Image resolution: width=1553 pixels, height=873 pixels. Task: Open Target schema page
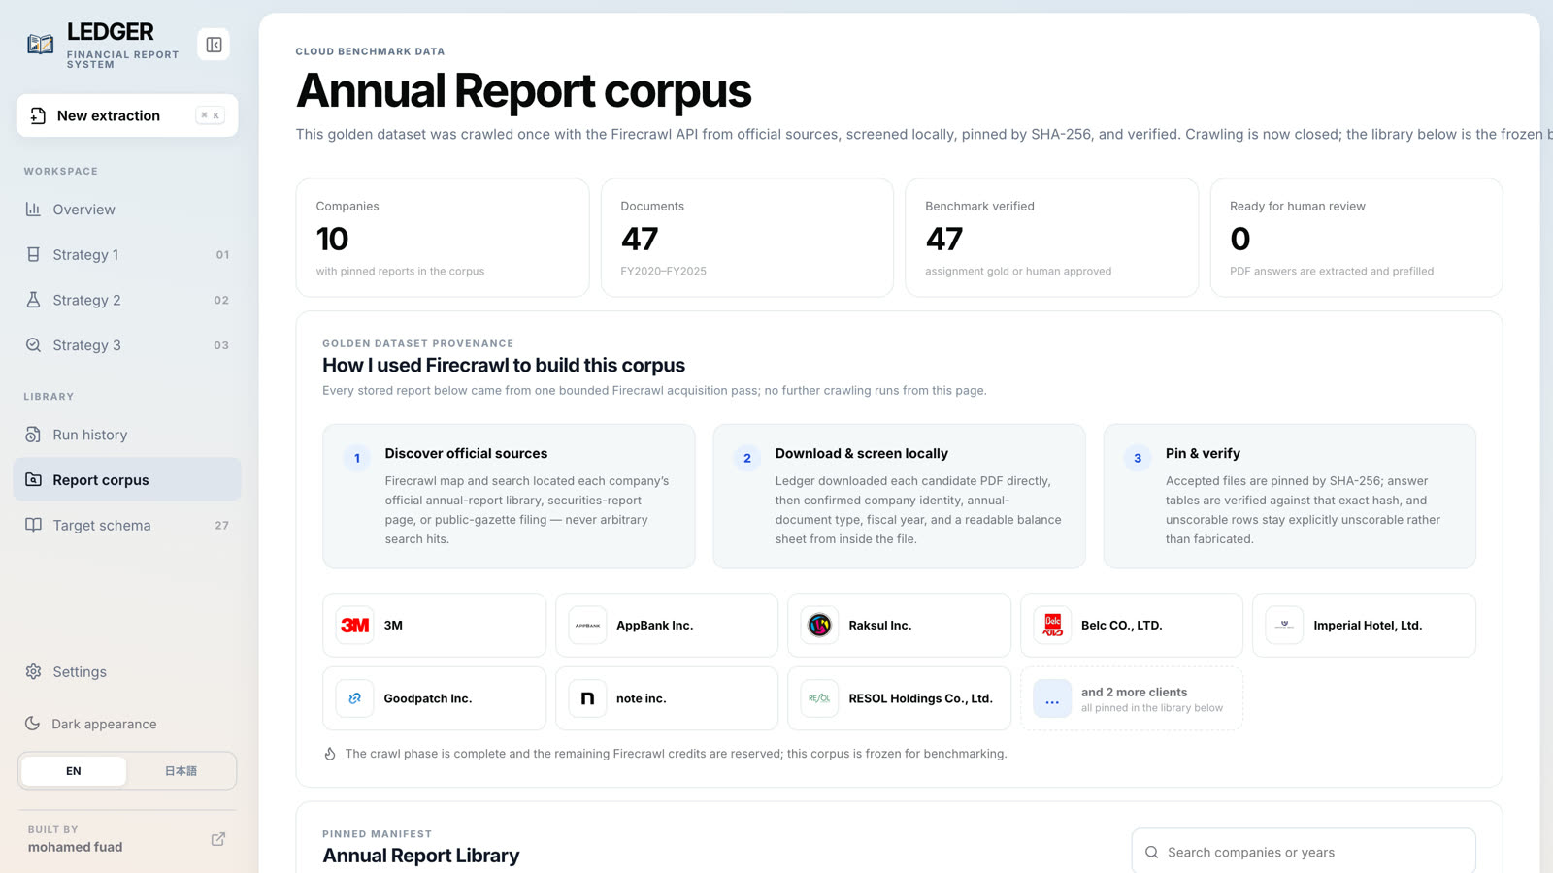point(127,525)
